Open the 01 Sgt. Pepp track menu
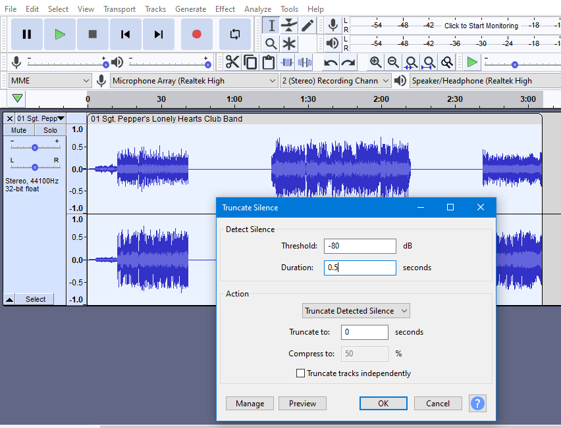Image resolution: width=561 pixels, height=428 pixels. [x=40, y=118]
